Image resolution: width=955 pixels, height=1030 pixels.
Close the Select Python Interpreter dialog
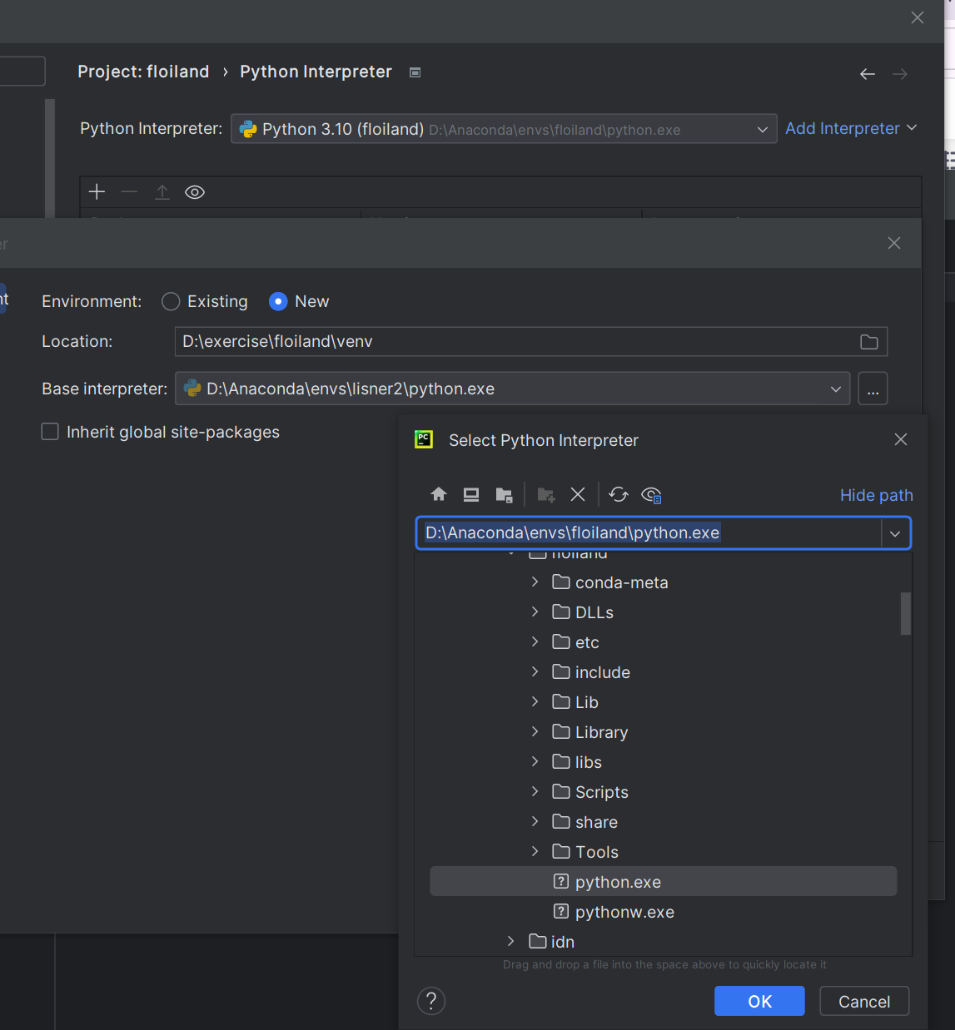click(901, 439)
